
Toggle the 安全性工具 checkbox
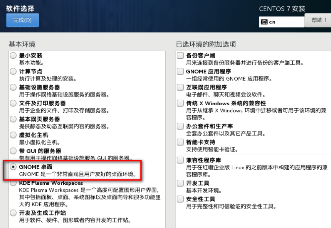coord(180,199)
